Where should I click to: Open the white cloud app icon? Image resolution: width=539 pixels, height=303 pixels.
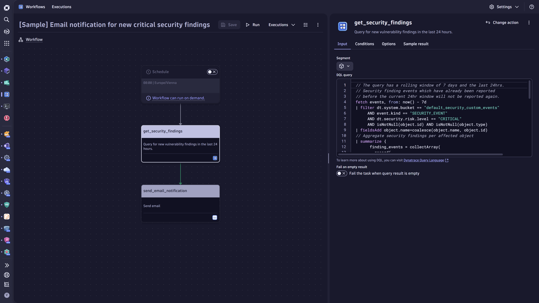[x=7, y=170]
